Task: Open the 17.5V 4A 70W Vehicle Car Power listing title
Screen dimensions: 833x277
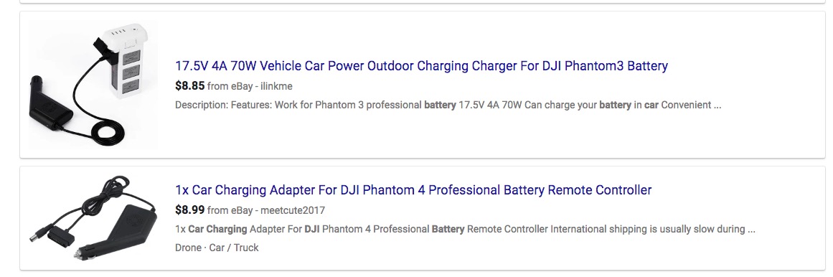Action: [x=421, y=66]
